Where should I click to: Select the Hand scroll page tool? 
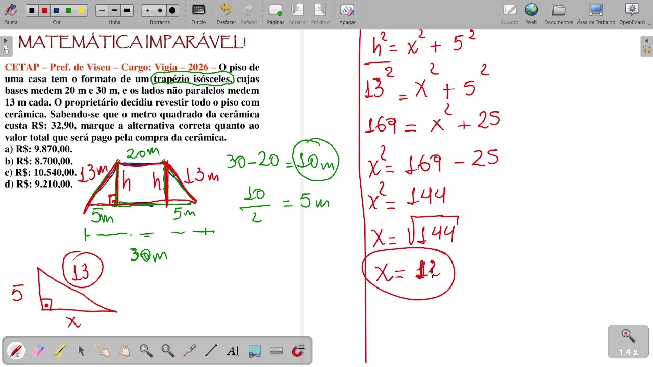[124, 351]
